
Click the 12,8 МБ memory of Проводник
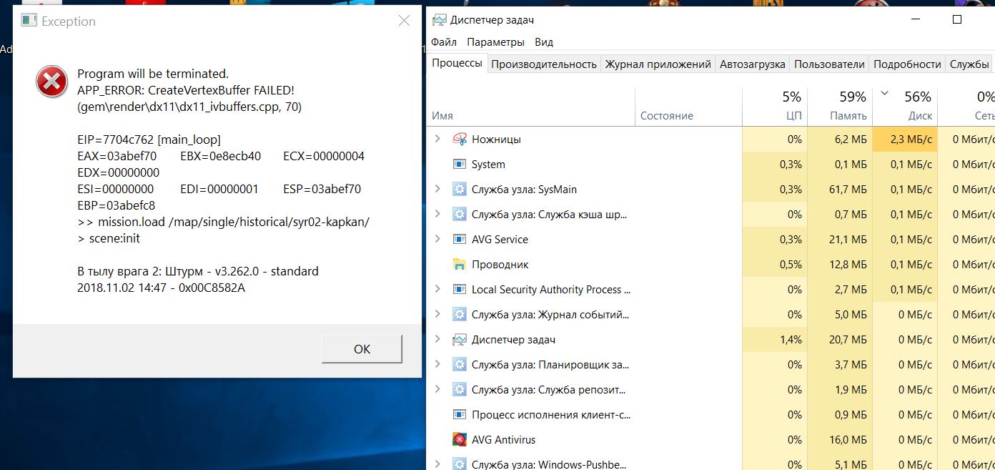click(848, 265)
